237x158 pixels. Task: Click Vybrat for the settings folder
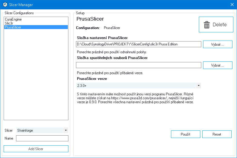coord(218,44)
